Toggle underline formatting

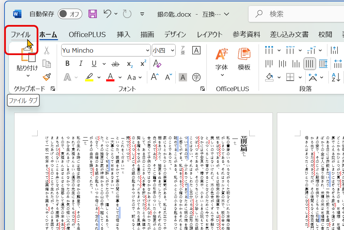[x=94, y=63]
